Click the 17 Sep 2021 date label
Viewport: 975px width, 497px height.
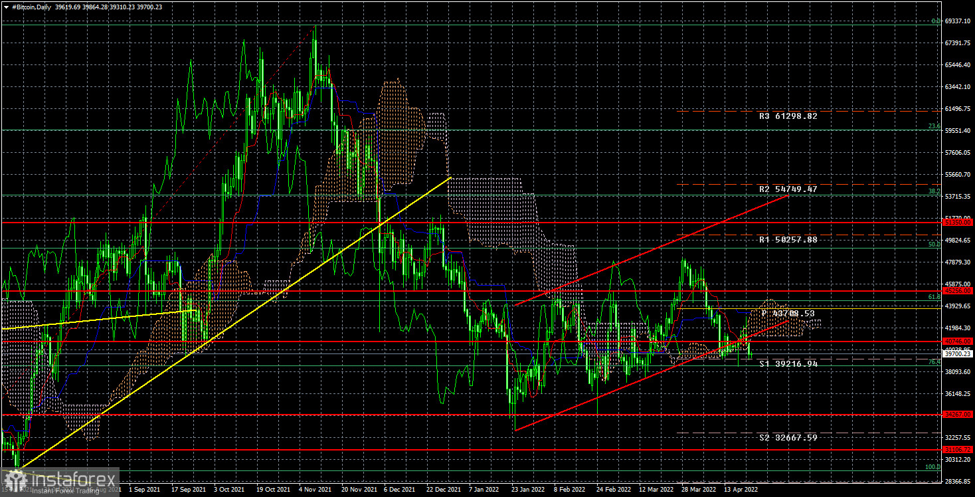click(188, 490)
